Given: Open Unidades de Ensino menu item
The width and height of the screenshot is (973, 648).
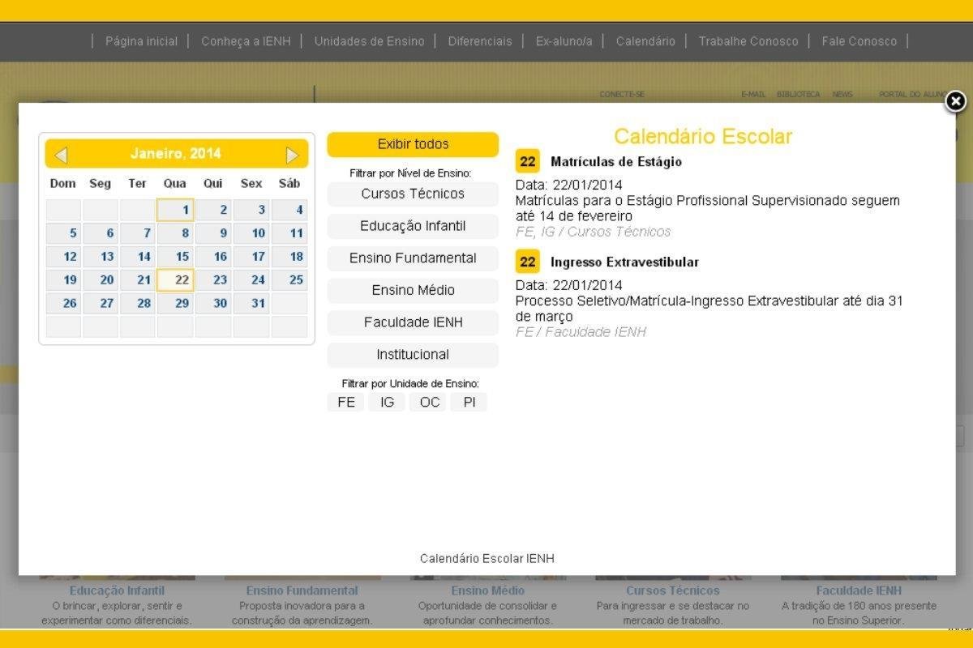Looking at the screenshot, I should pyautogui.click(x=369, y=41).
